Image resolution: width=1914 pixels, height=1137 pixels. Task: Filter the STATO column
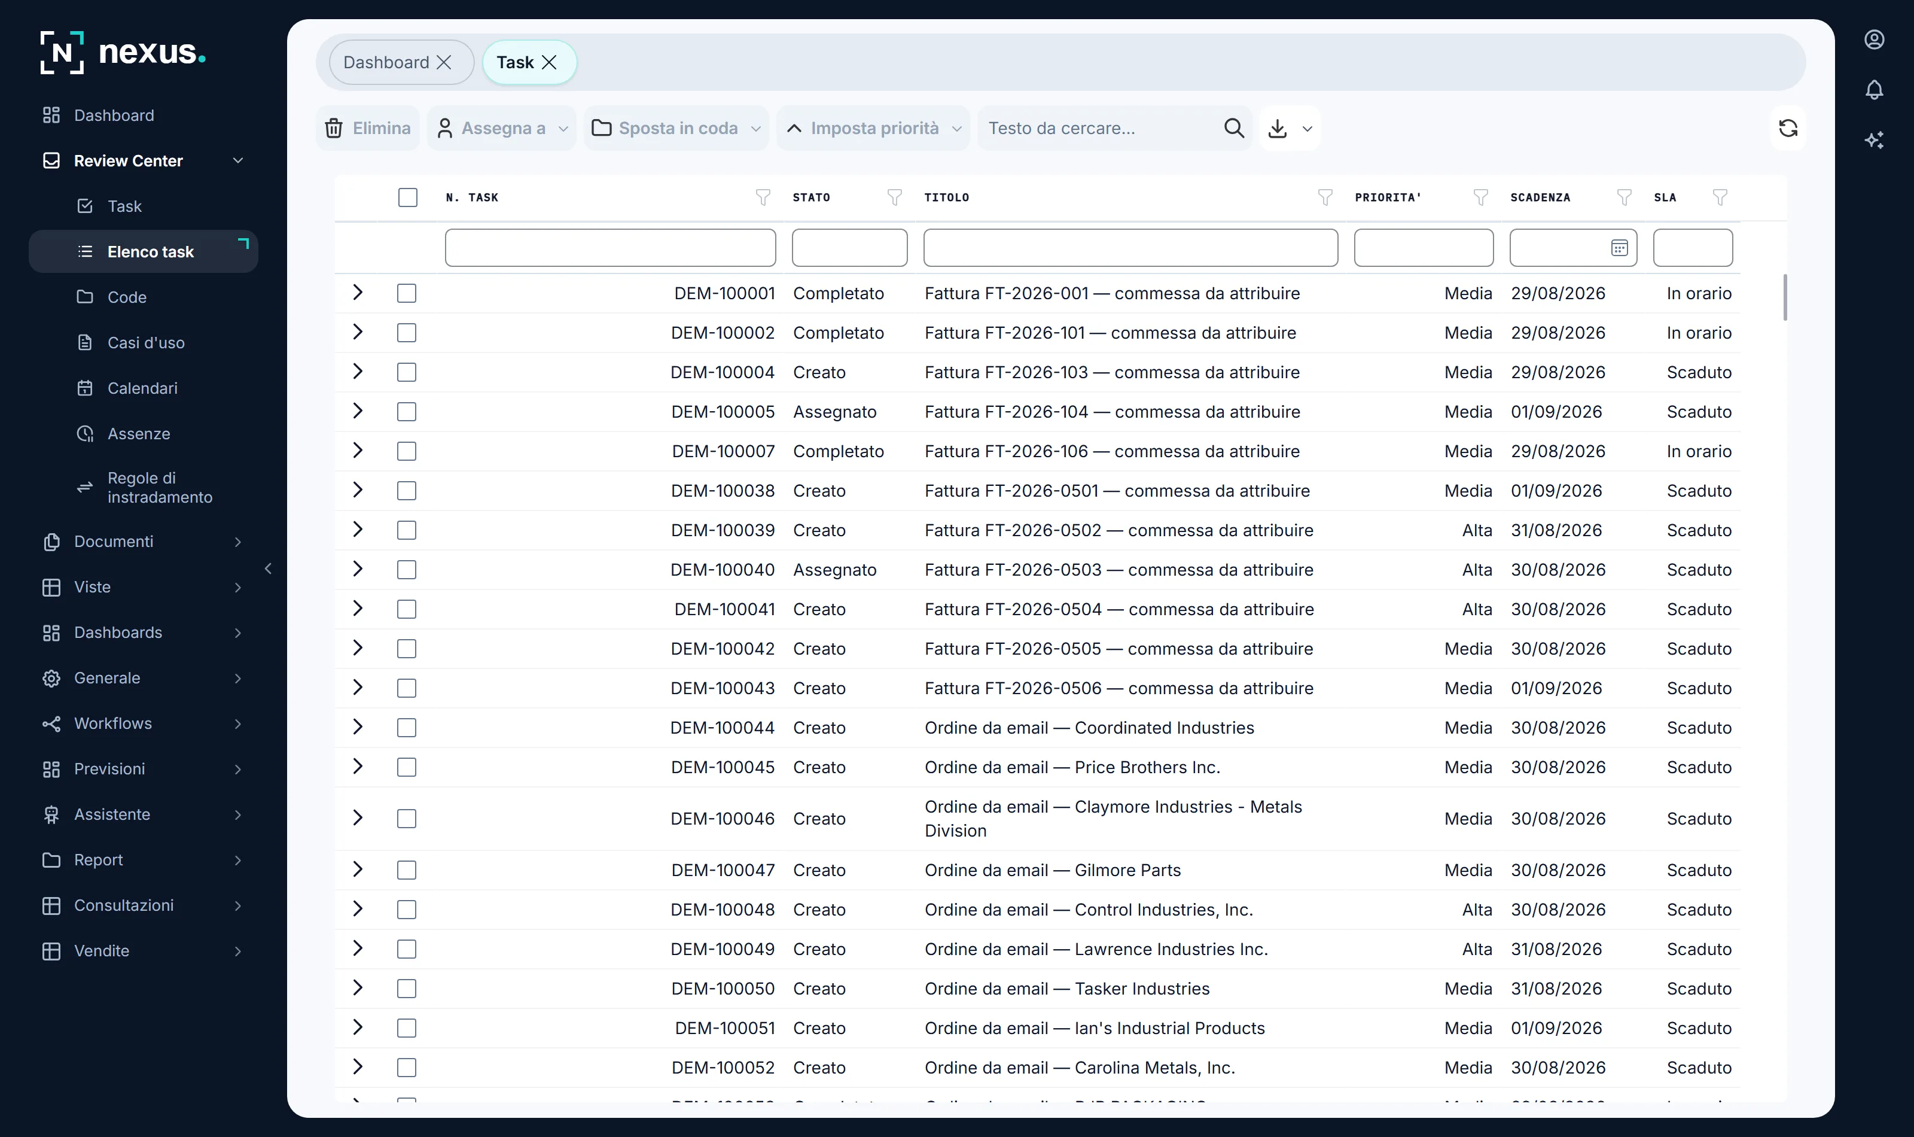point(894,197)
